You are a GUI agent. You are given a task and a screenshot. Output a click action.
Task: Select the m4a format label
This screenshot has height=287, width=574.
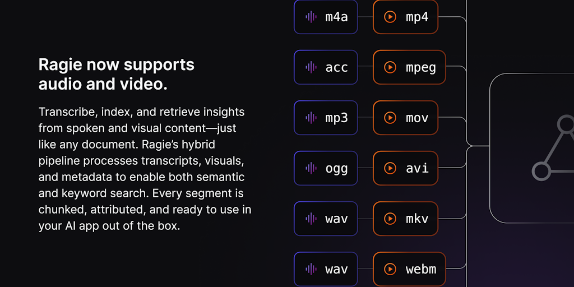coord(336,17)
